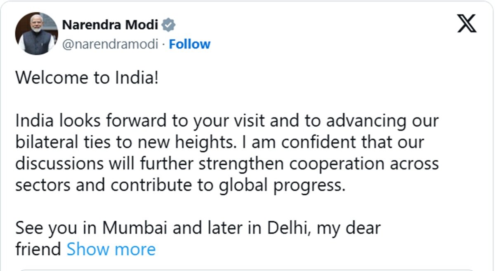This screenshot has height=271, width=495.
Task: Click the Narendra Modi display name
Action: tap(110, 25)
